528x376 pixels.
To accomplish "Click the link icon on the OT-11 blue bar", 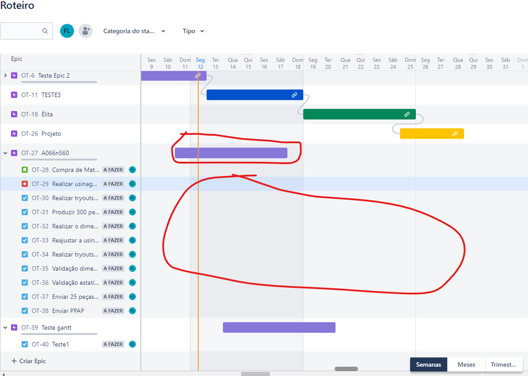I will click(294, 95).
